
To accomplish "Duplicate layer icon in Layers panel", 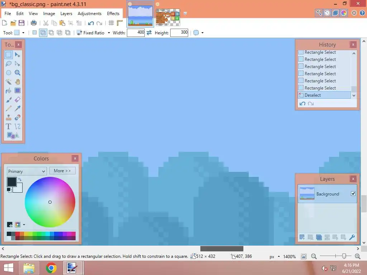I will click(x=319, y=237).
